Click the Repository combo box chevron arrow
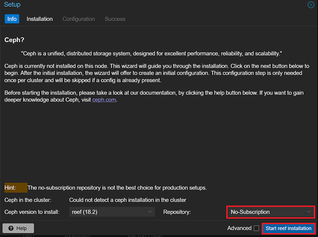The image size is (318, 237). point(309,212)
